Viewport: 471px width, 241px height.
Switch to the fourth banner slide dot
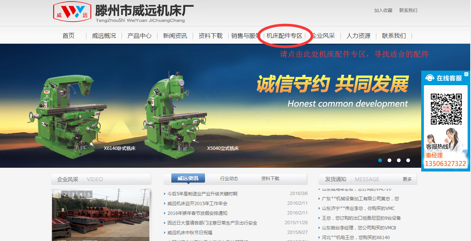point(408,160)
